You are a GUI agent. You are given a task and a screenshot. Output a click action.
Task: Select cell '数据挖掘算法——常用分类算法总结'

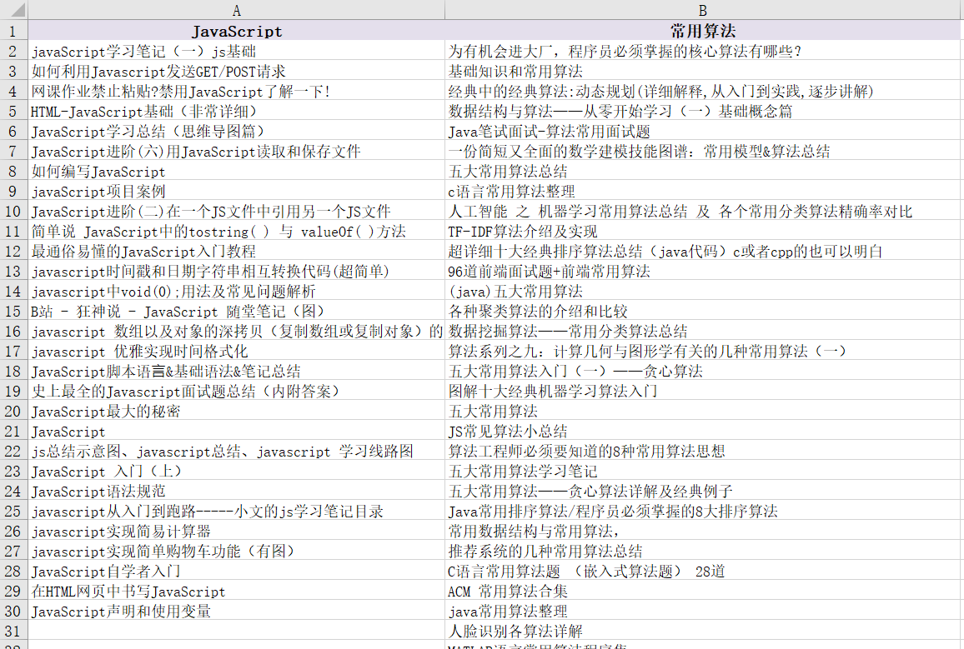703,331
